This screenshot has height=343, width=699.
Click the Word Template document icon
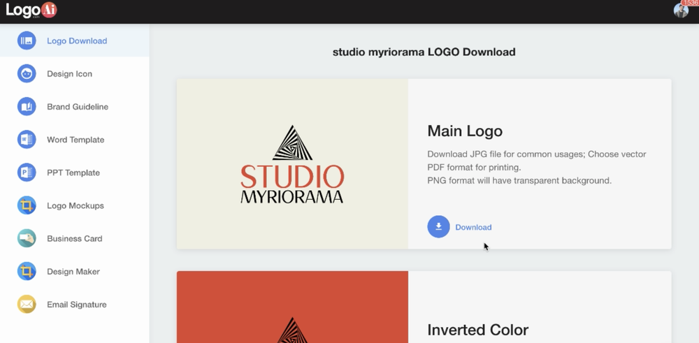click(x=27, y=140)
